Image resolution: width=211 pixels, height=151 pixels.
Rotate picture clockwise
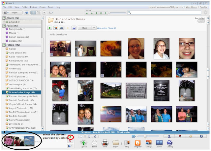coord(95,136)
